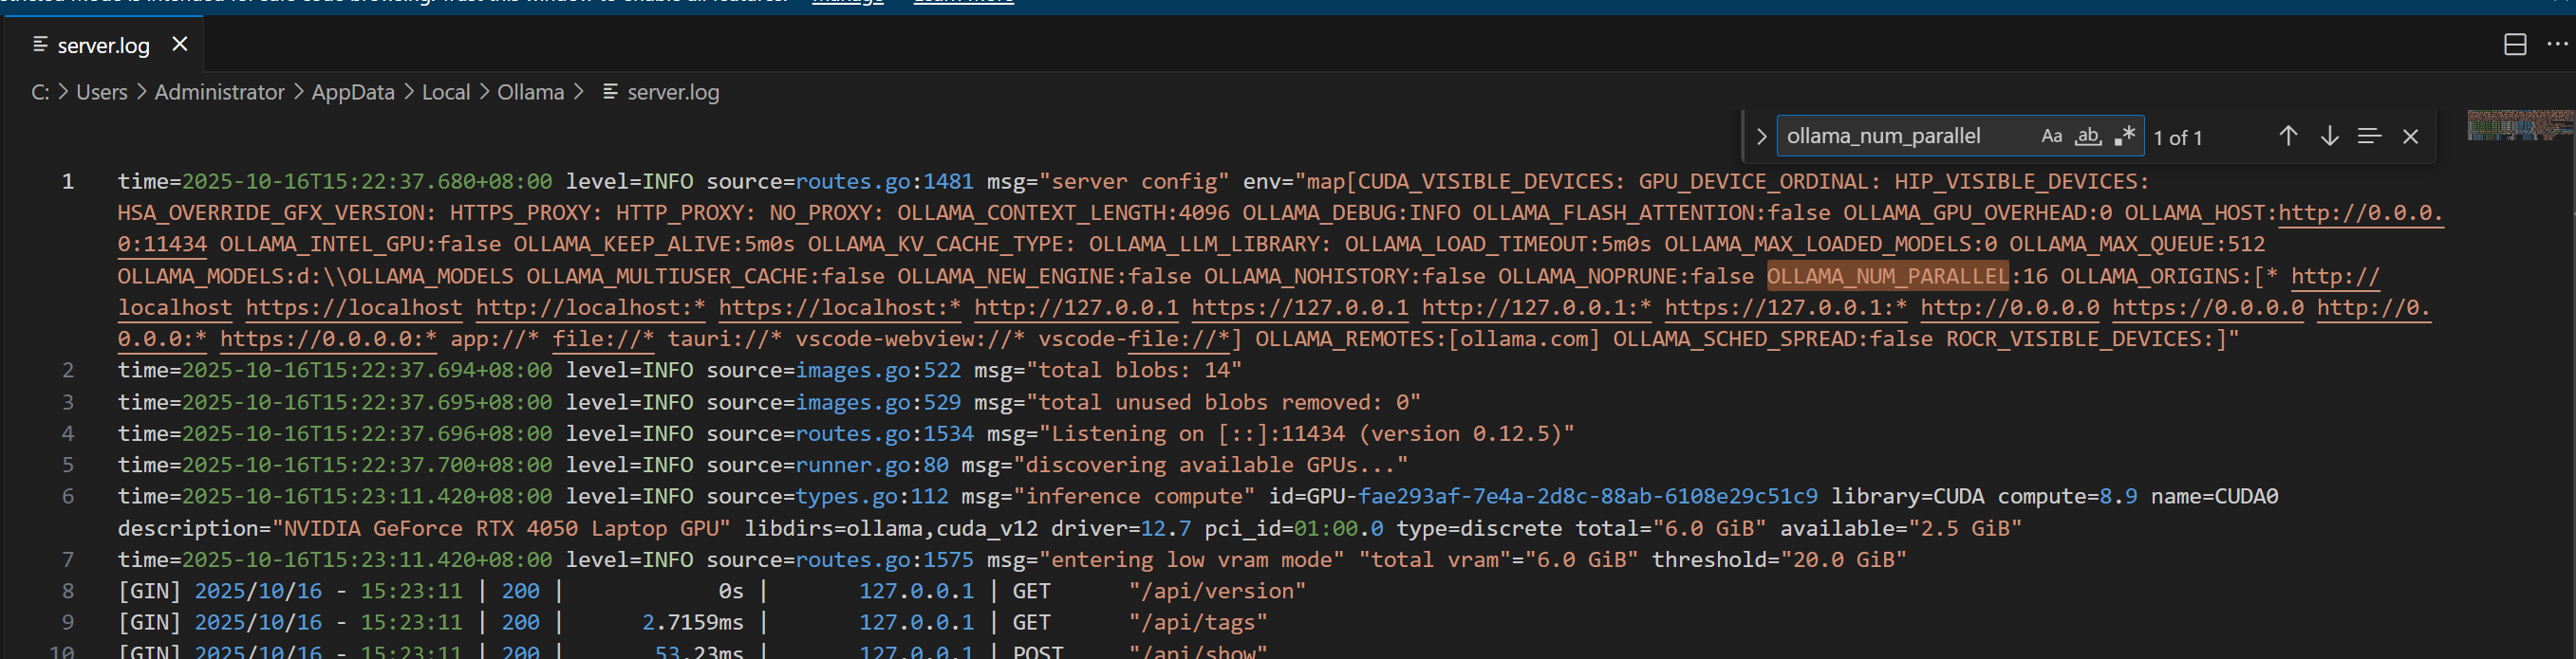Click the 2.7159ms latency value

click(x=693, y=622)
